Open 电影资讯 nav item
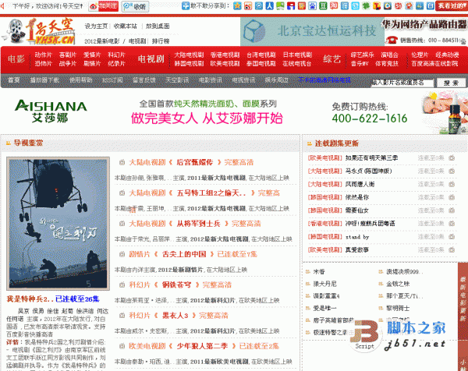Image resolution: width=468 pixels, height=371 pixels. coord(211,80)
